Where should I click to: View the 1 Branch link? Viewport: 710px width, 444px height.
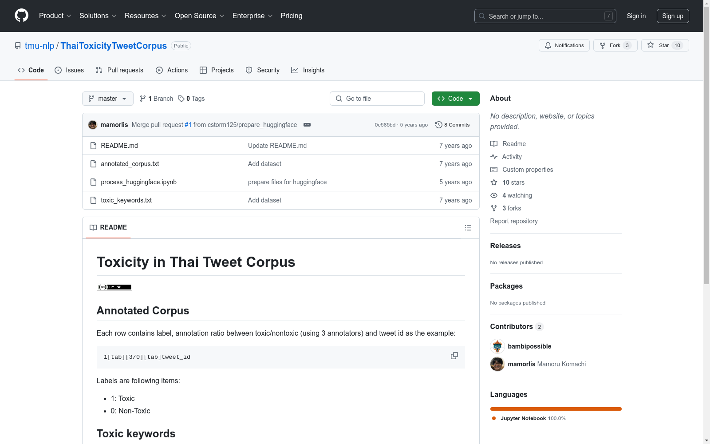[156, 99]
